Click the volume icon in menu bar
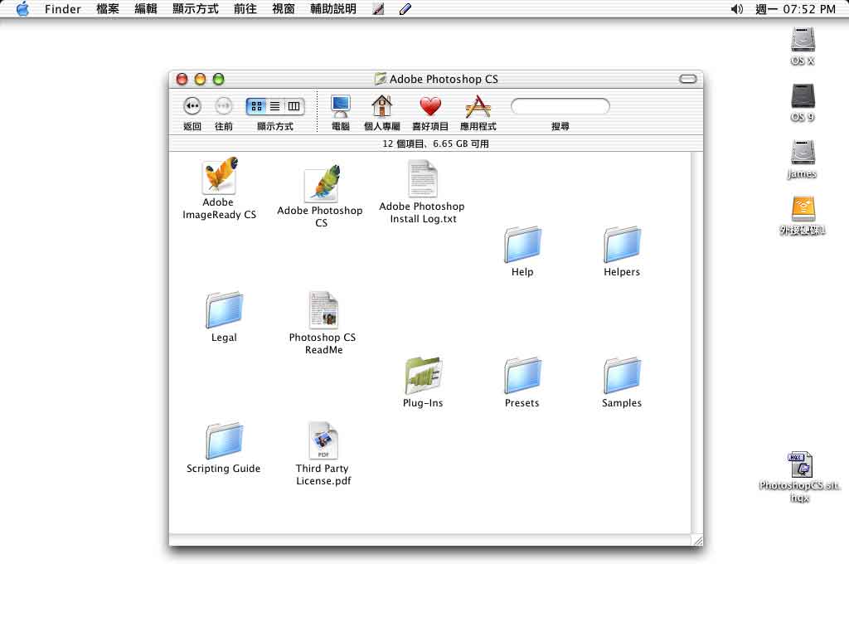 (737, 8)
